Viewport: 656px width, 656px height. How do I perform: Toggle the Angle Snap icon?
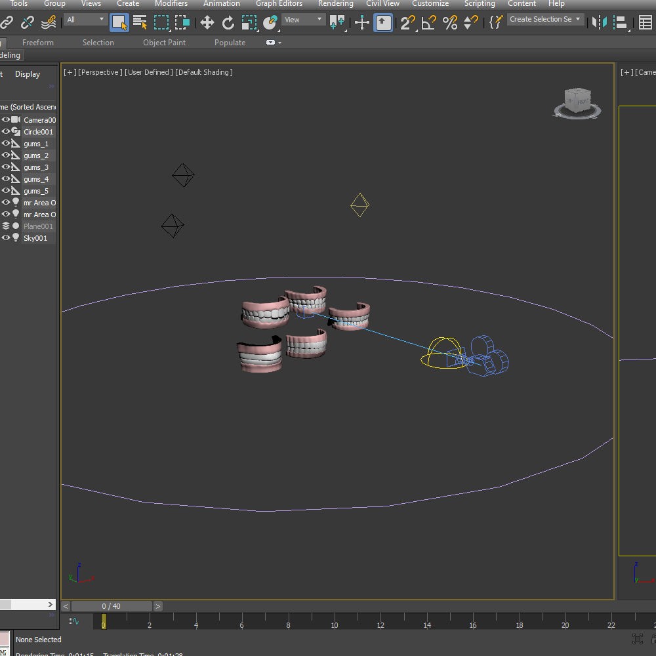tap(428, 22)
